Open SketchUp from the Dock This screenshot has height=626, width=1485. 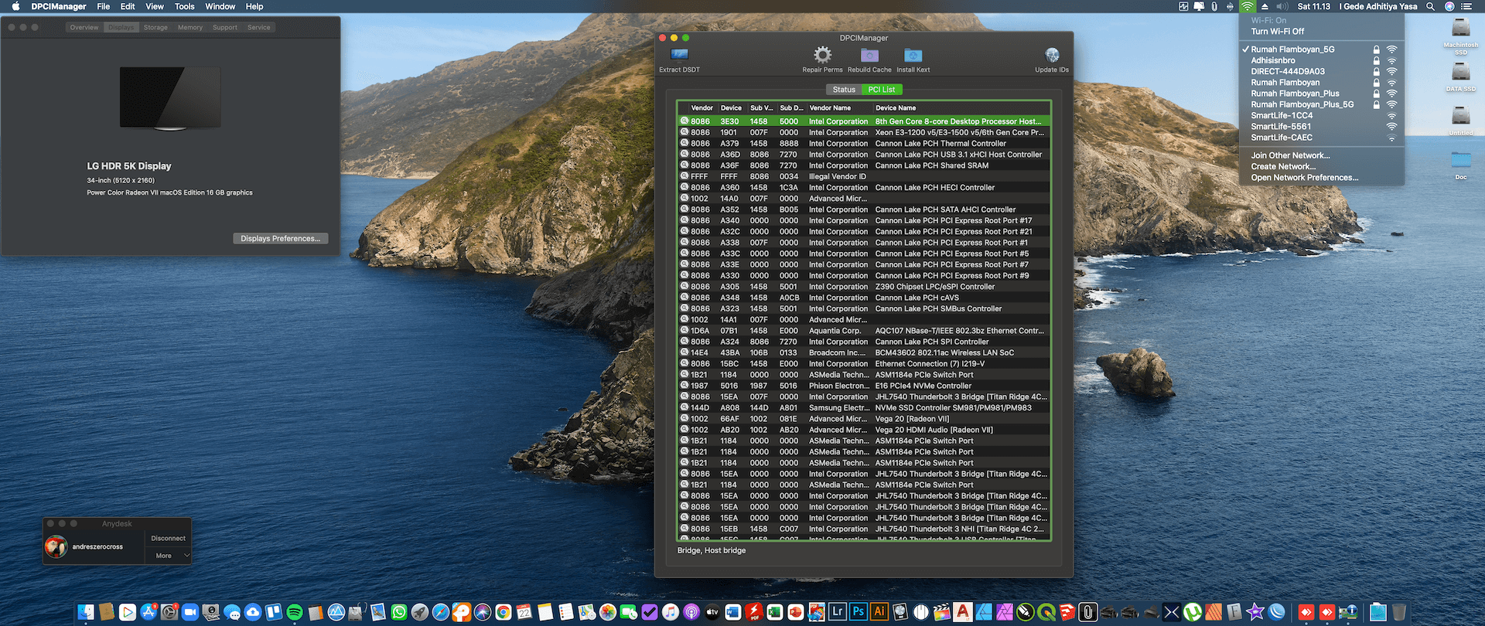[x=1067, y=612]
